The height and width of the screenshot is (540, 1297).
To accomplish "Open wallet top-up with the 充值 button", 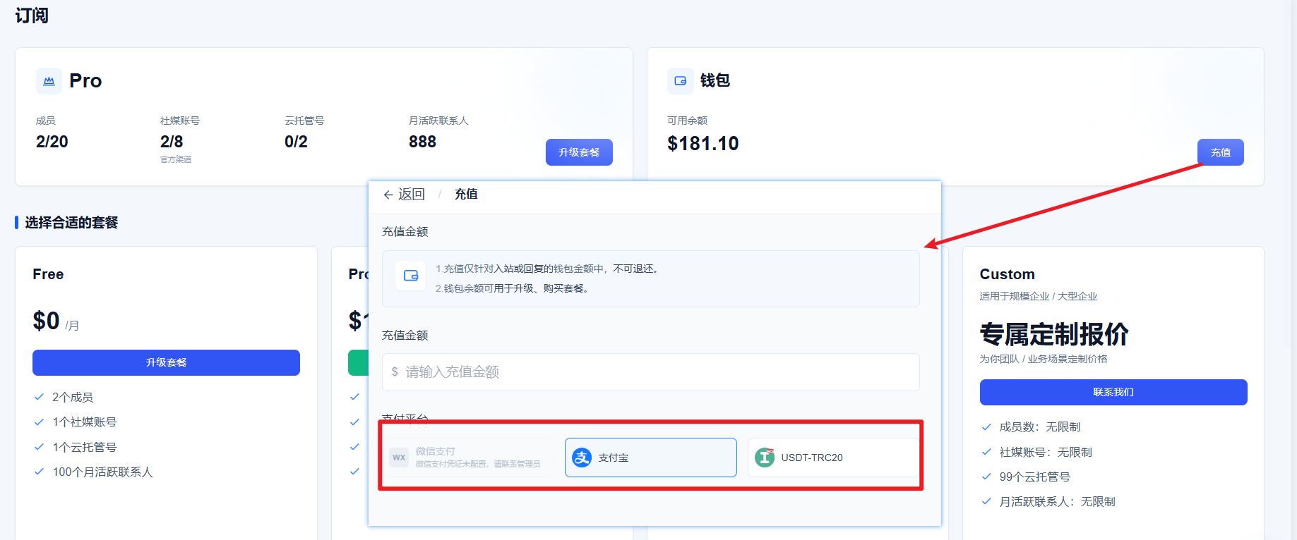I will [x=1221, y=152].
